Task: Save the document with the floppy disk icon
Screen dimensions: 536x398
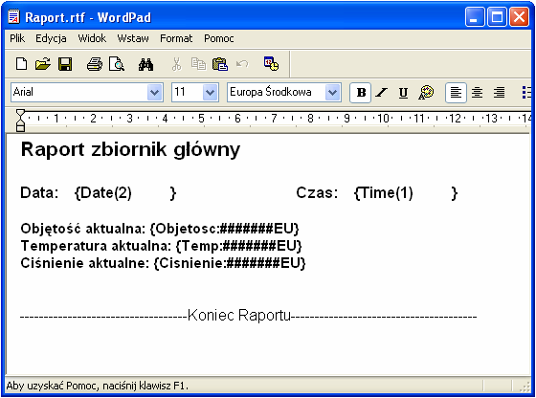Action: pos(65,64)
